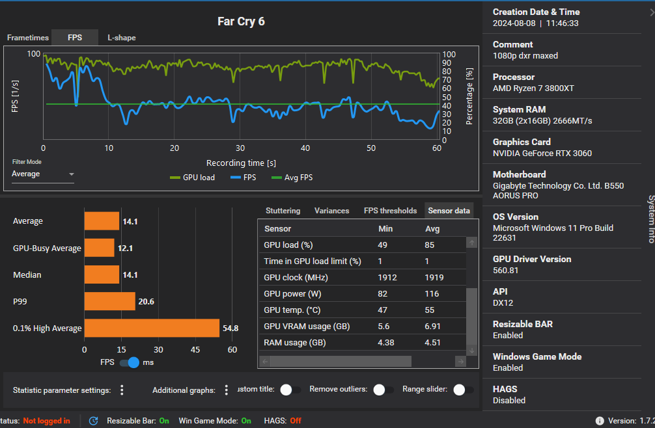Screen dimensions: 655x428
Task: Open statistic parameter settings three-dot menu
Action: point(122,390)
